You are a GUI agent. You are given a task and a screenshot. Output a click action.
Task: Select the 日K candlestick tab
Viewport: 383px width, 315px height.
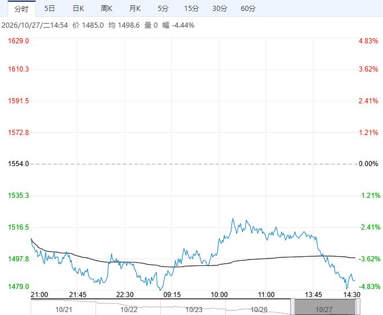pyautogui.click(x=78, y=9)
